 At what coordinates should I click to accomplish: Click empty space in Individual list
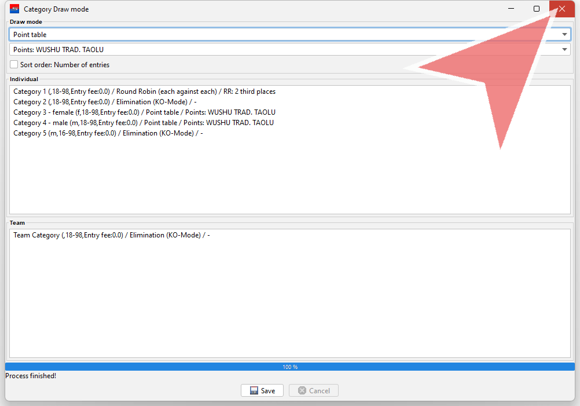pyautogui.click(x=289, y=180)
